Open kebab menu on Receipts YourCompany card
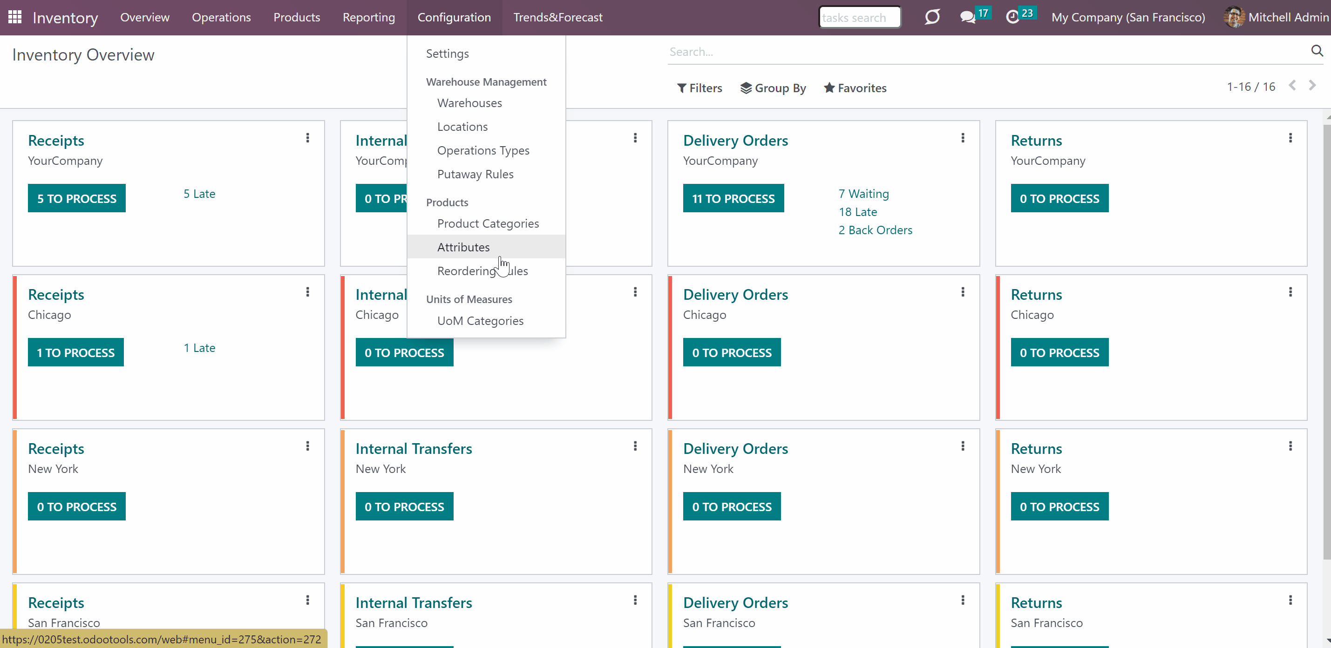 tap(307, 138)
